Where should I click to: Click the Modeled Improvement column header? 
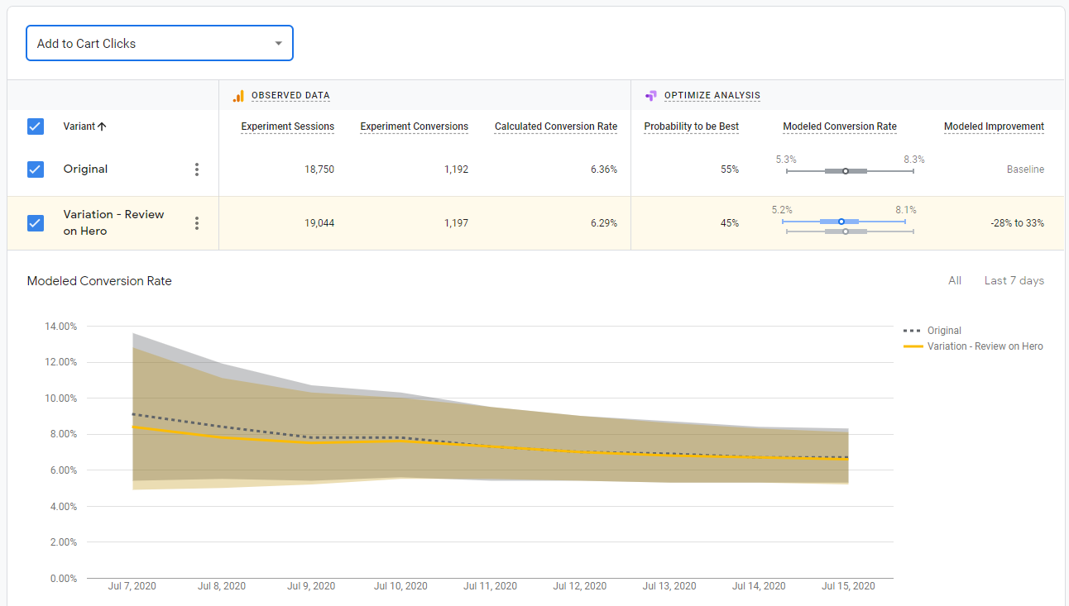[994, 126]
